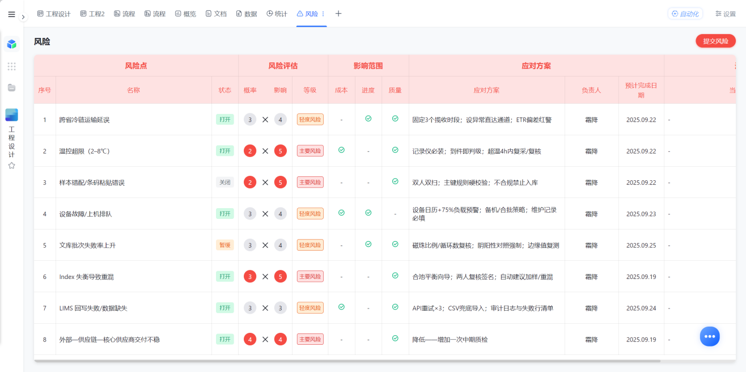This screenshot has width=746, height=372.
Task: Click the plan cell 降低——增加一次中期质检
Action: click(x=450, y=339)
